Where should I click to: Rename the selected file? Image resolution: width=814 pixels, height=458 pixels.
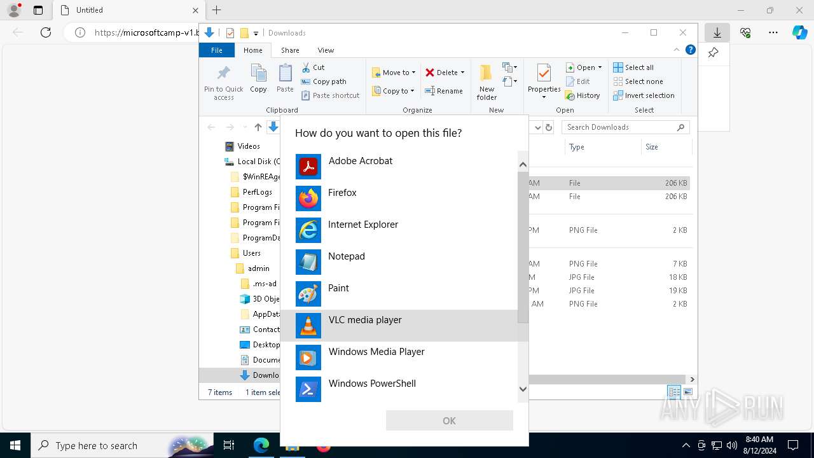(x=444, y=91)
